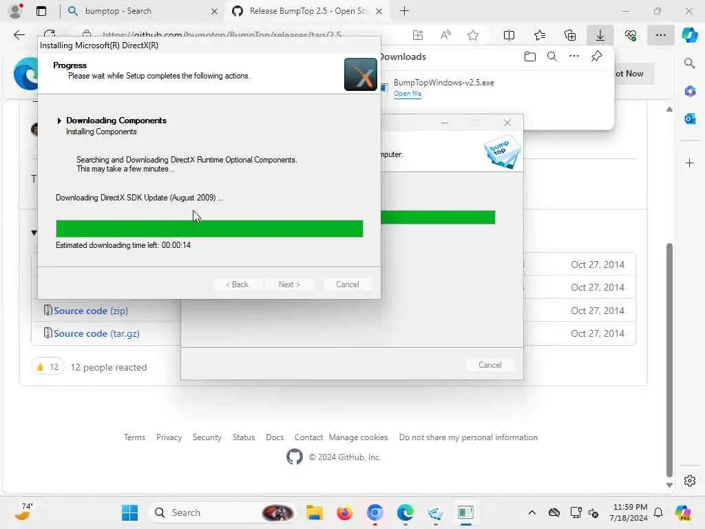Viewport: 705px width, 529px height.
Task: Cancel the DirectX installation
Action: click(x=348, y=284)
